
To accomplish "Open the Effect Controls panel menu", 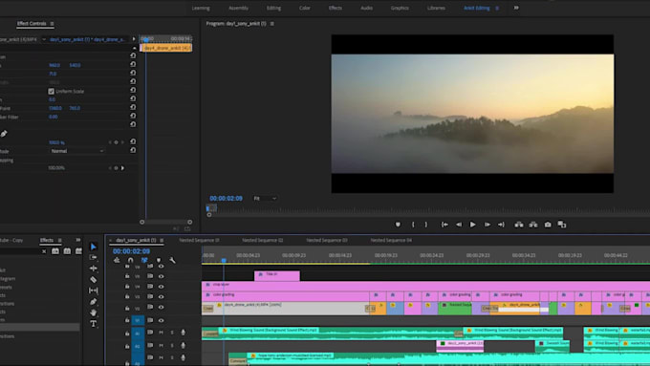I will pos(52,24).
